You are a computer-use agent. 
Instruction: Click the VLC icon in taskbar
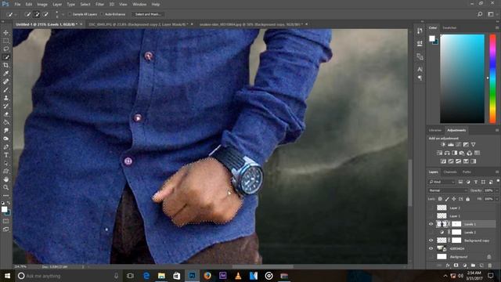pyautogui.click(x=238, y=276)
